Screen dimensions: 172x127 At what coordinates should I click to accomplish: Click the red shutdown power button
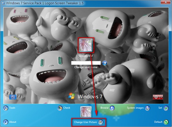tap(156, 97)
